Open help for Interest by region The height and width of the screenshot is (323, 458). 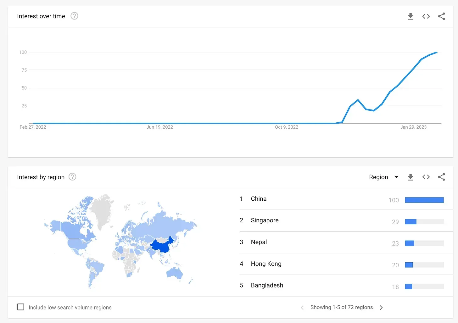pyautogui.click(x=72, y=177)
